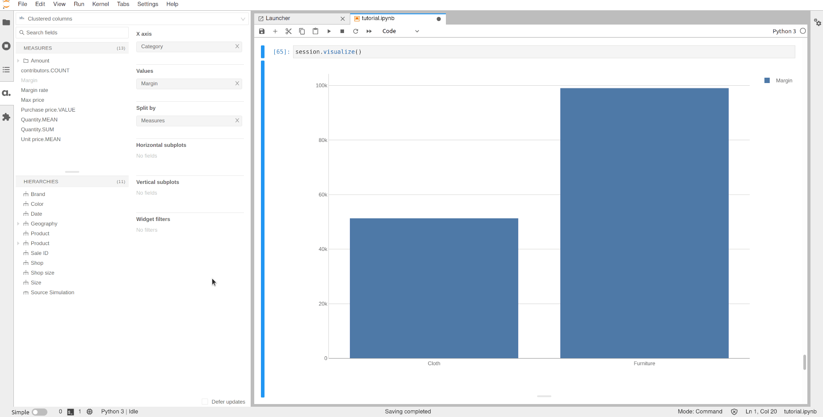Viewport: 823px width, 417px height.
Task: Open the table of contents sidebar icon
Action: pyautogui.click(x=6, y=70)
